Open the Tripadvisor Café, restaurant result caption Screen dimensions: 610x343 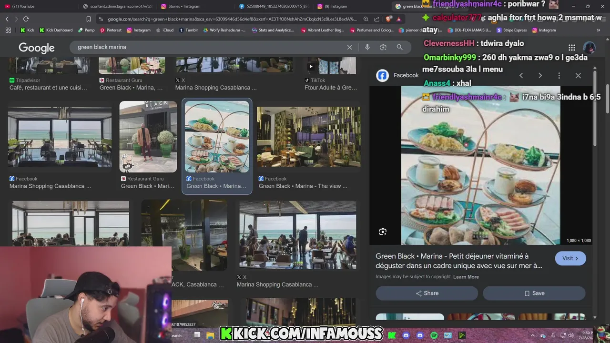tap(48, 88)
